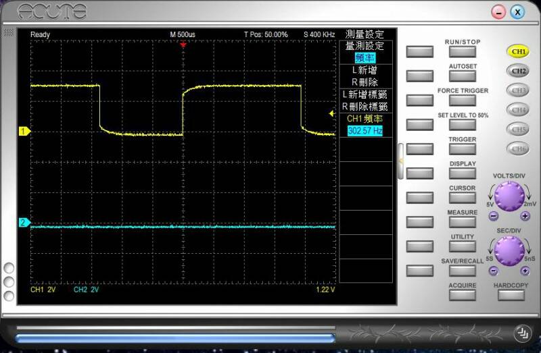Screen dimensions: 541x353
Task: Click the L新增 R刪除 menu item
Action: (x=366, y=76)
